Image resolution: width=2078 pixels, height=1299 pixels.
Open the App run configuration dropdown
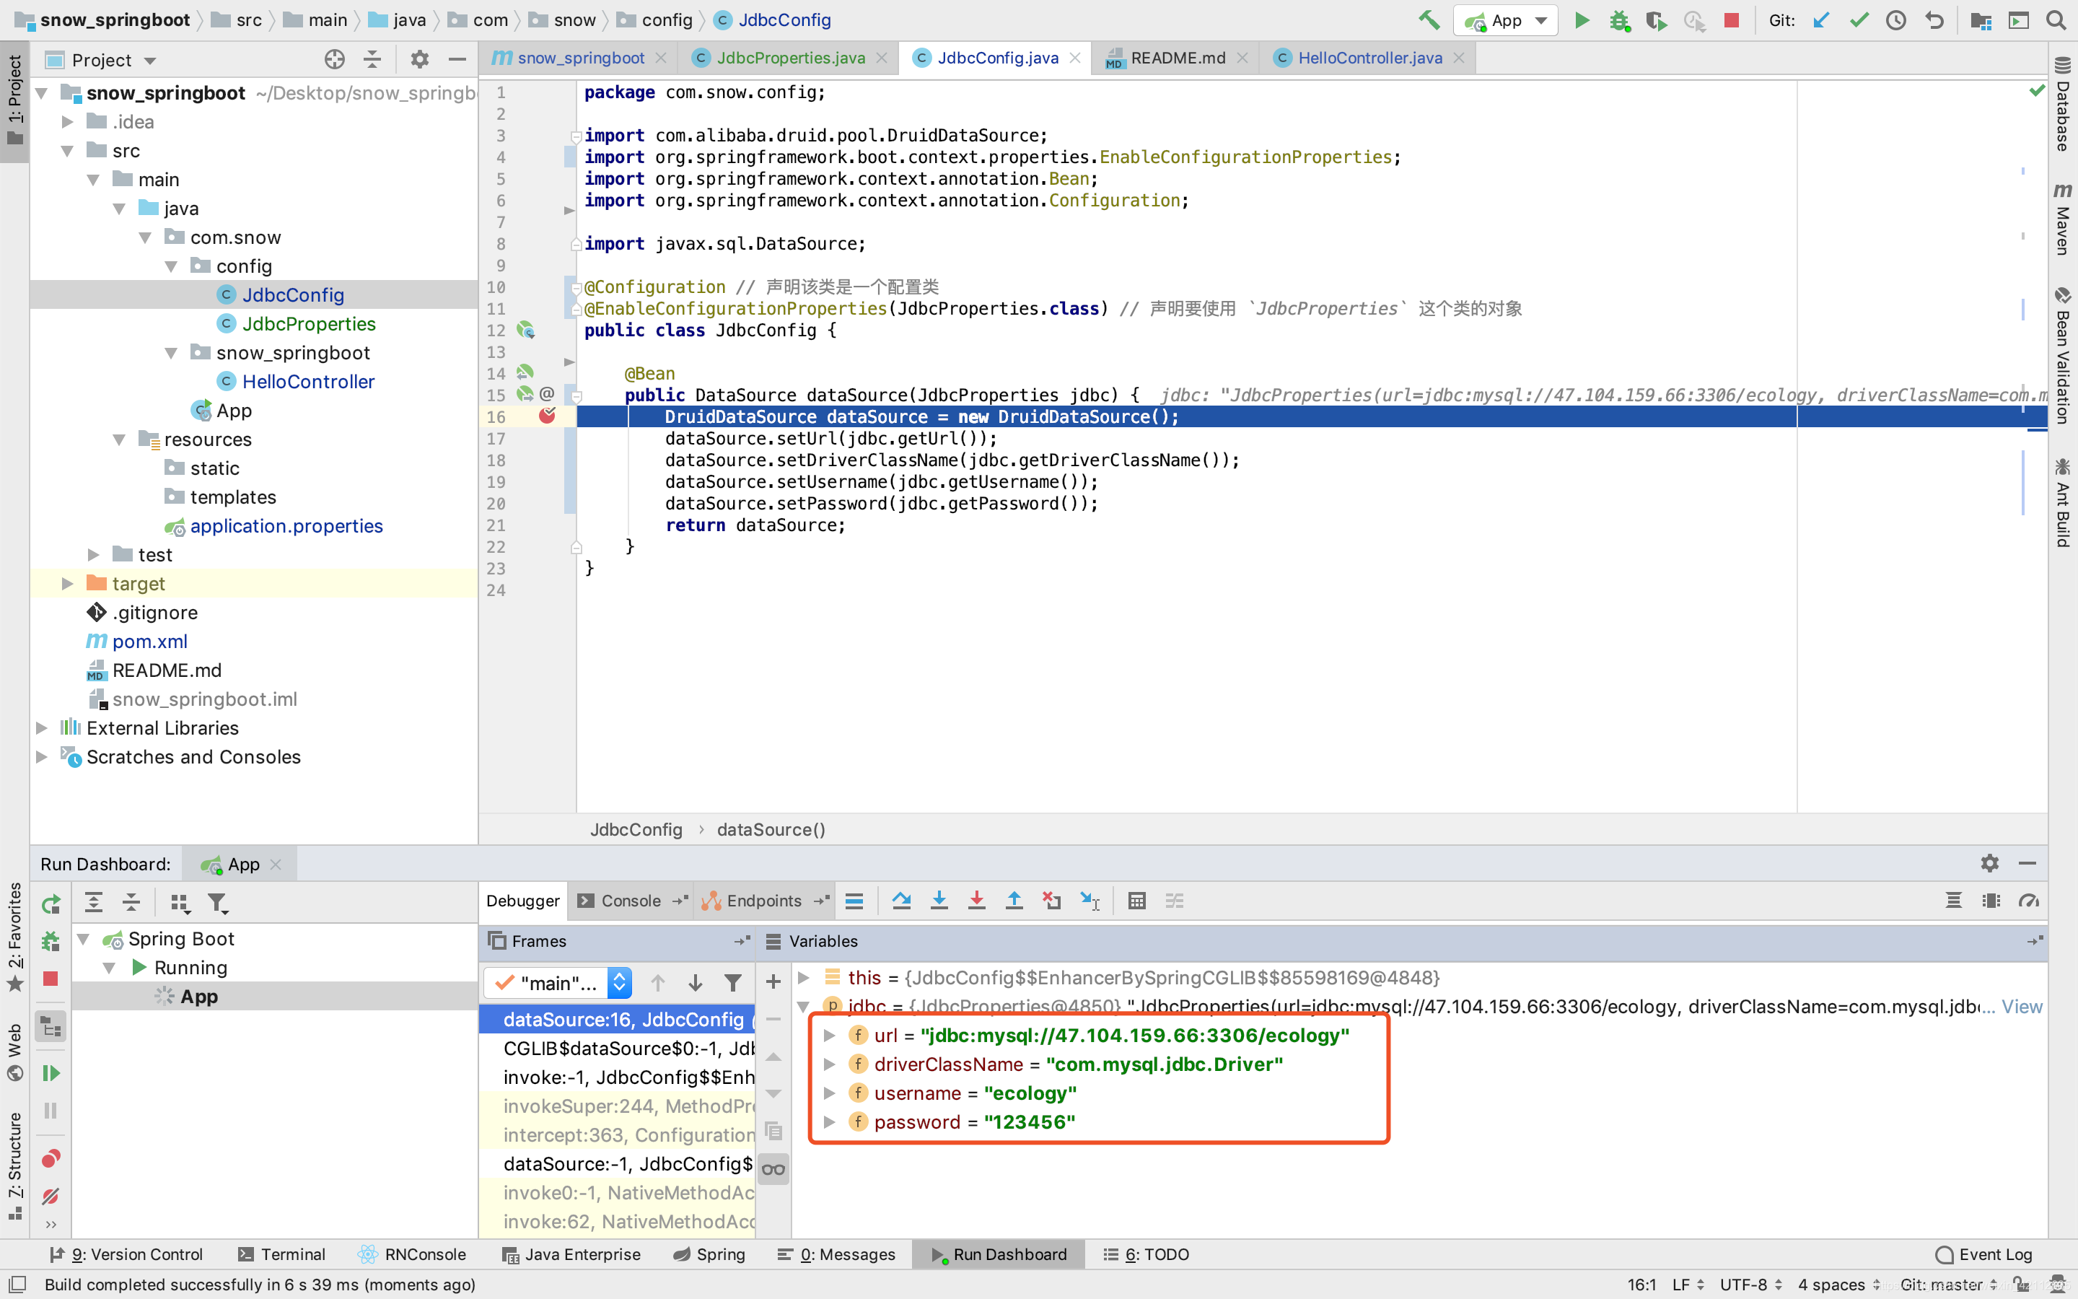tap(1504, 19)
